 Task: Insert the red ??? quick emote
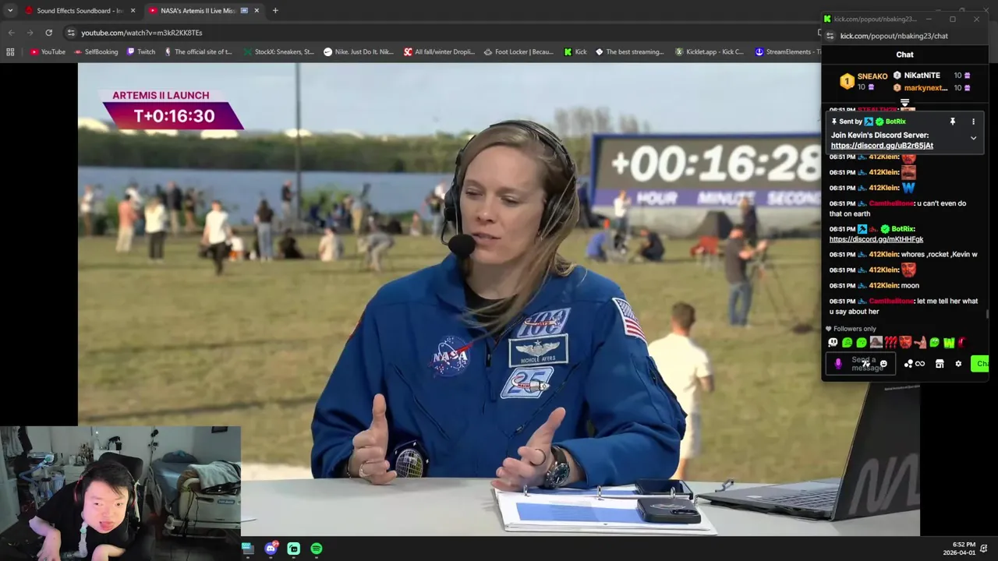[890, 342]
